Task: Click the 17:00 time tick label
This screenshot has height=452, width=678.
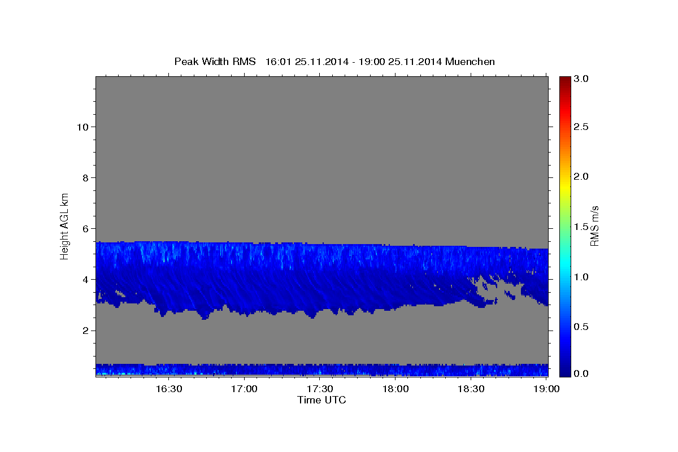Action: pyautogui.click(x=245, y=389)
